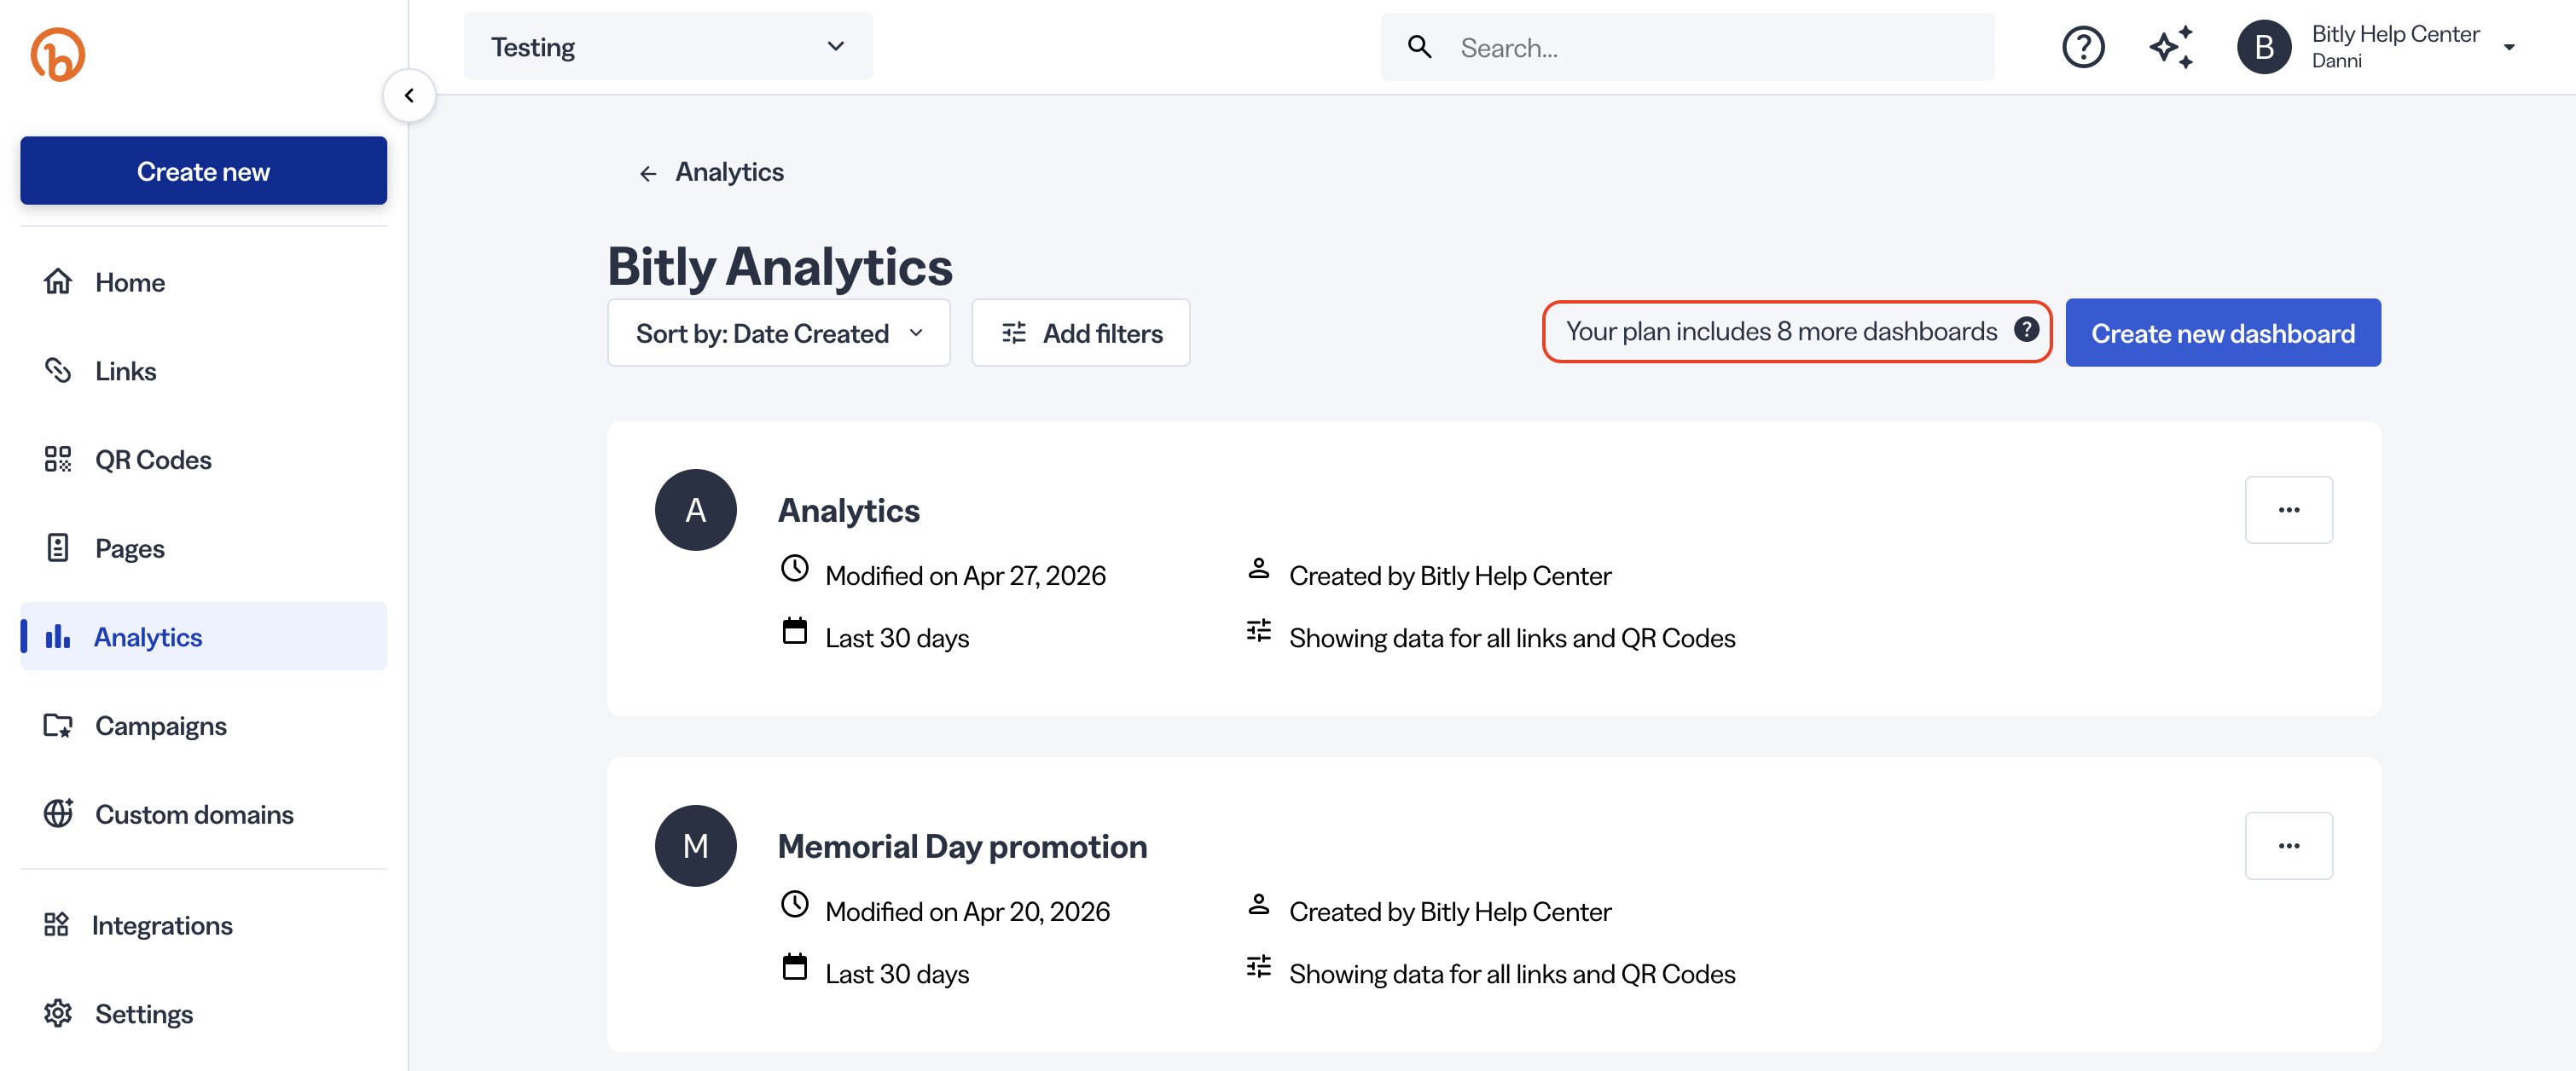Open more options for Memorial Day promotion
This screenshot has width=2576, height=1071.
tap(2289, 846)
